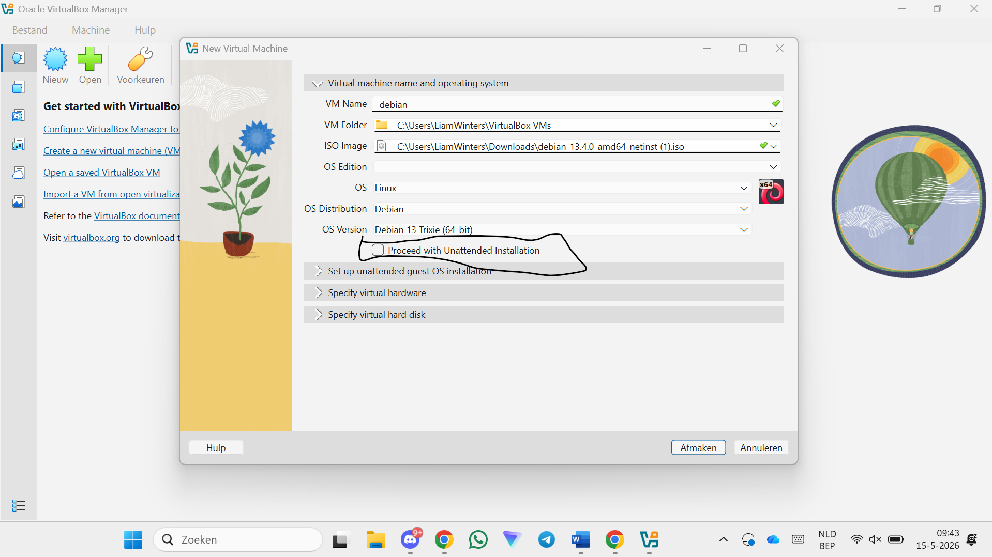Click the Debian x64 OS type icon
Image resolution: width=992 pixels, height=557 pixels.
[771, 192]
